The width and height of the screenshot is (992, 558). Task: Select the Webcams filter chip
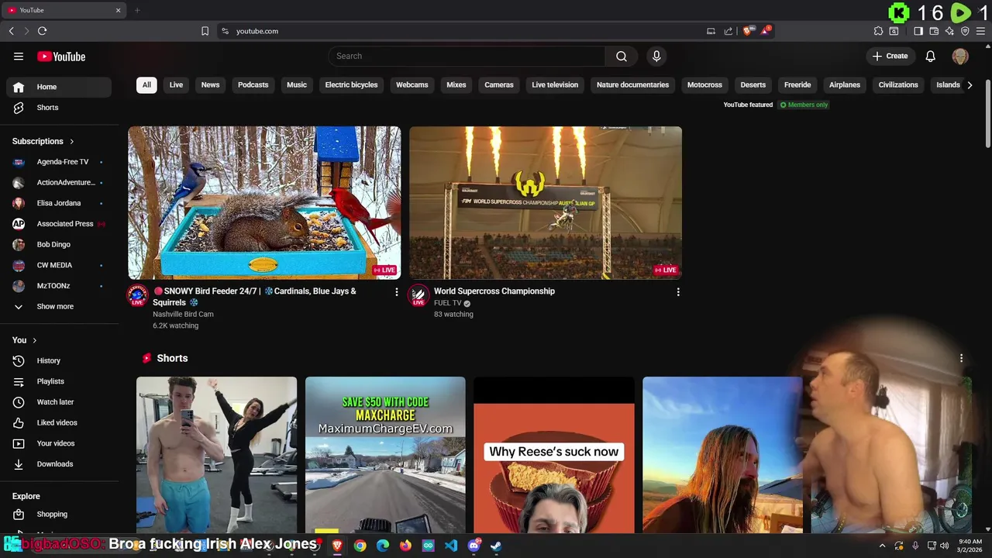click(x=412, y=85)
